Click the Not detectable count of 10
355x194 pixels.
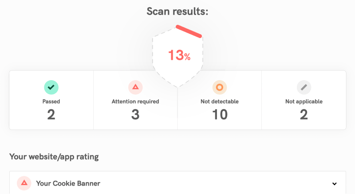tap(220, 115)
